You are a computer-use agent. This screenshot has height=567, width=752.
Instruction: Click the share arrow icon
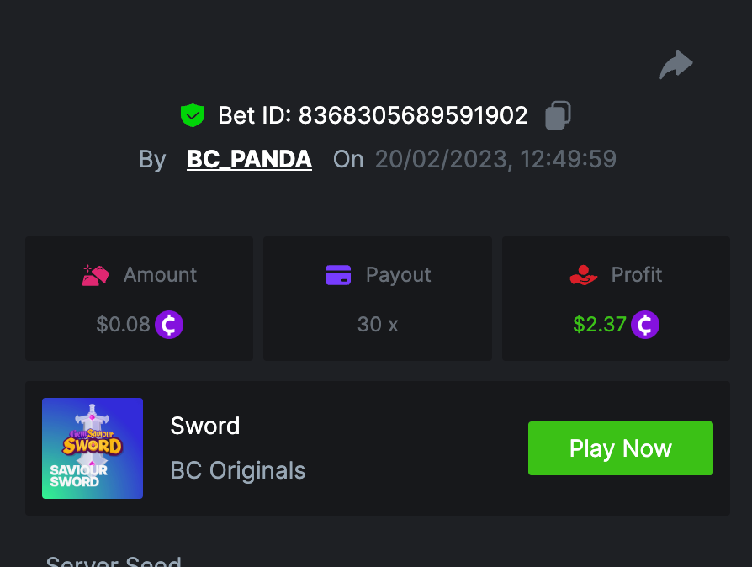point(676,65)
